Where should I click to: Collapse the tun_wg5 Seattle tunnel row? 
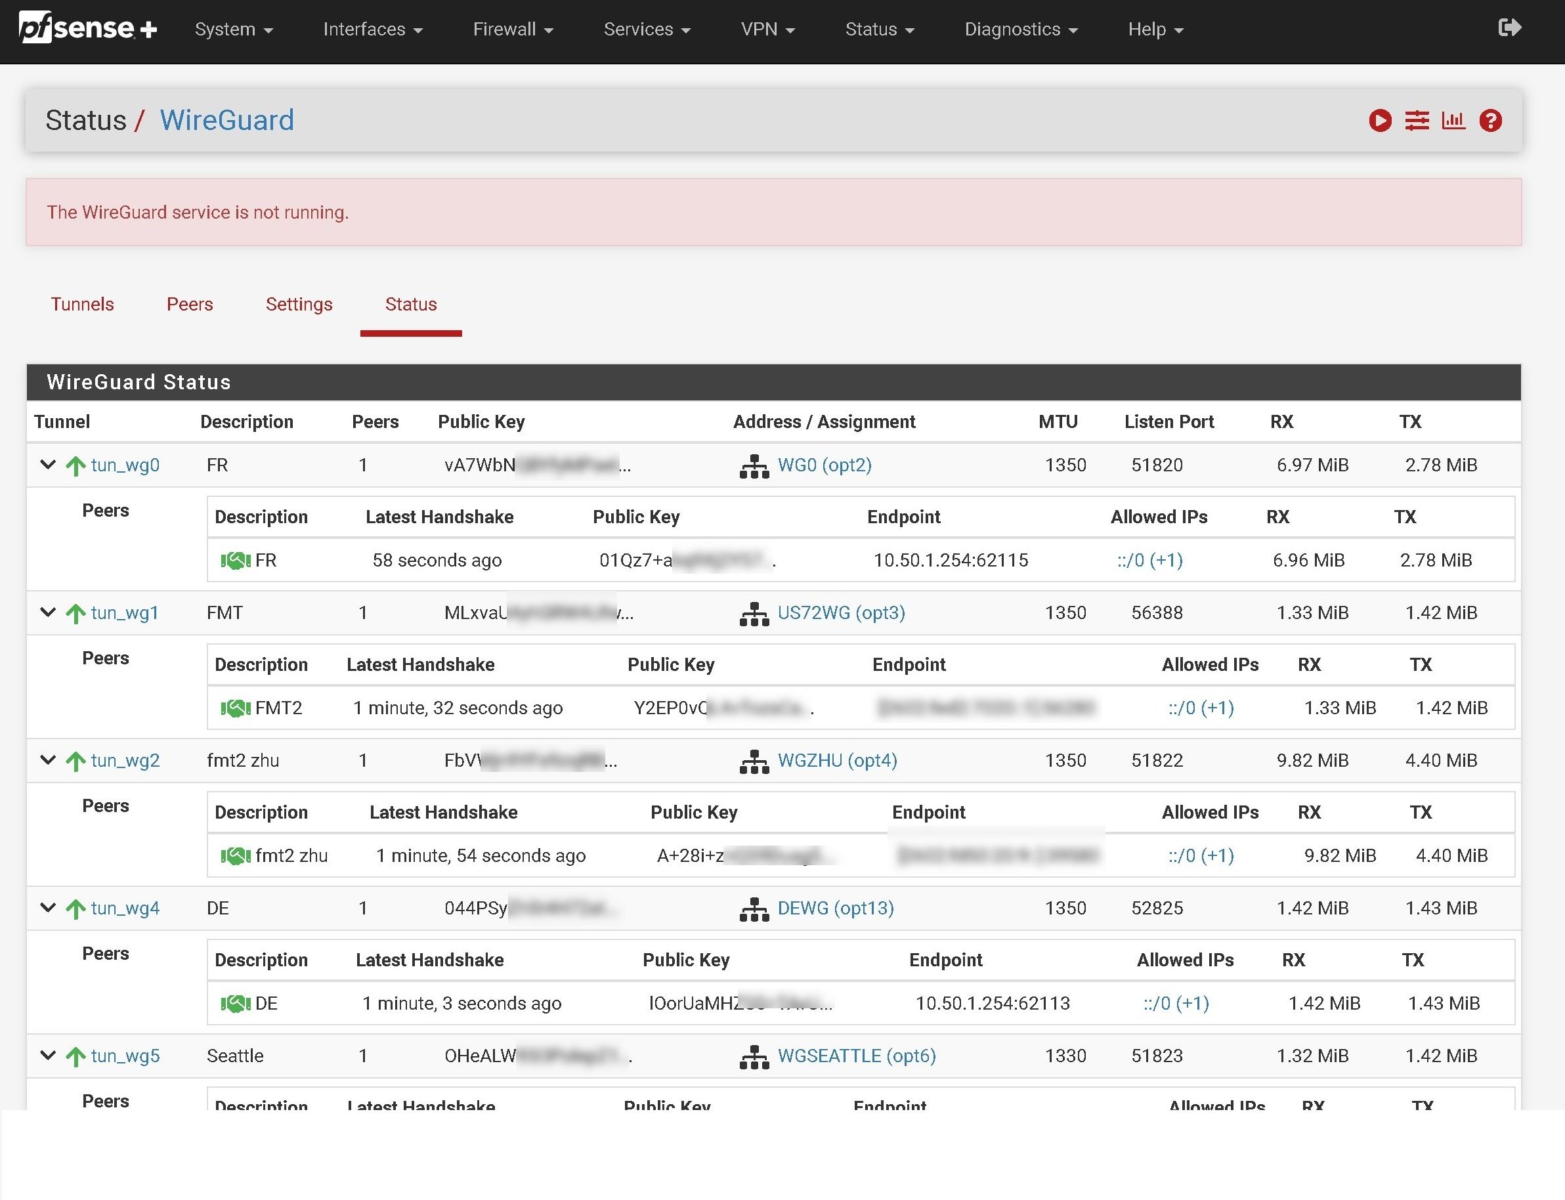(48, 1056)
